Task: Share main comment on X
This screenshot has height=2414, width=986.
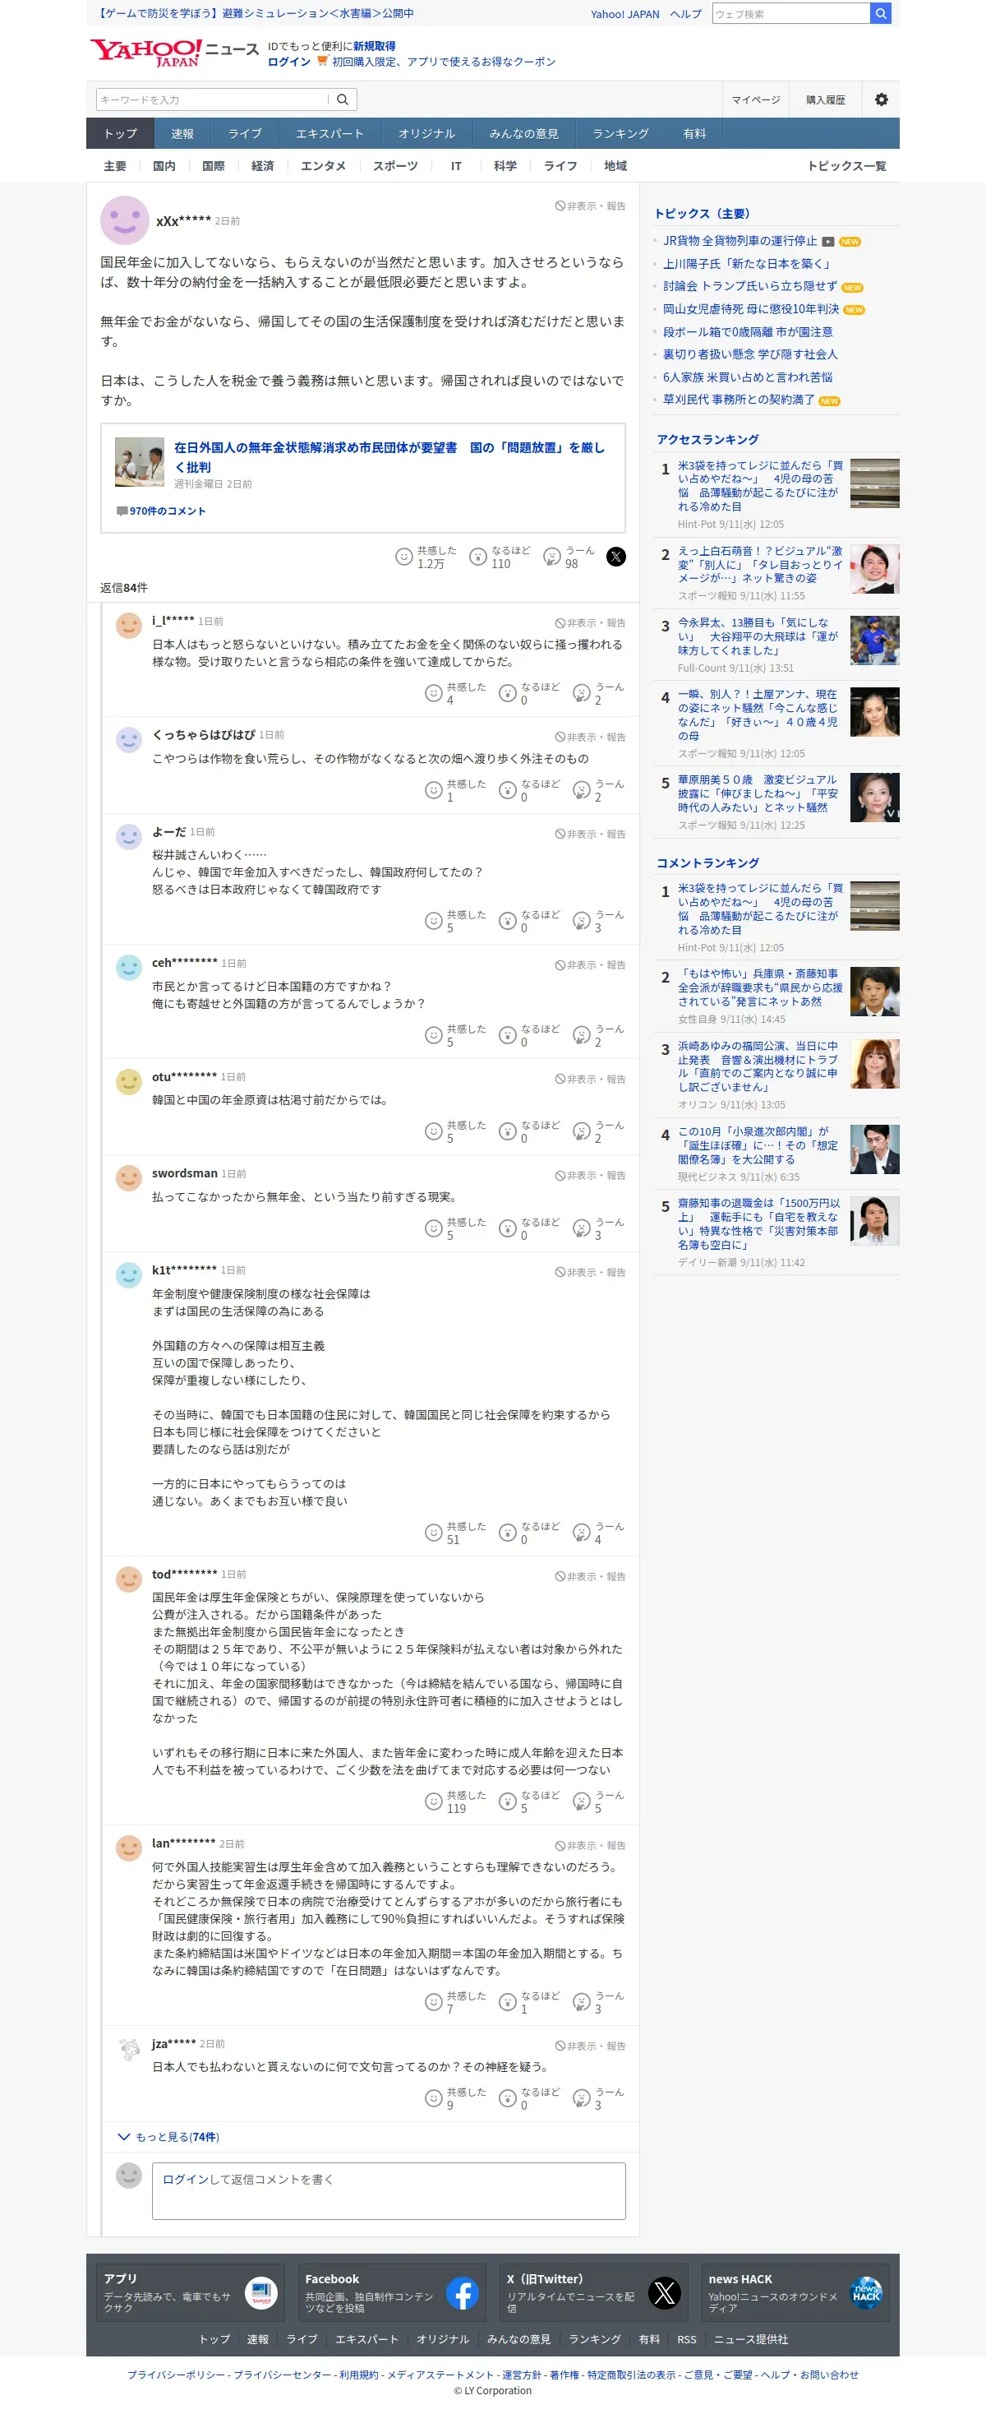Action: point(615,557)
